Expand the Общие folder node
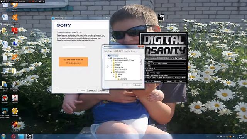The height and width of the screenshot is (139, 247). pos(114,74)
